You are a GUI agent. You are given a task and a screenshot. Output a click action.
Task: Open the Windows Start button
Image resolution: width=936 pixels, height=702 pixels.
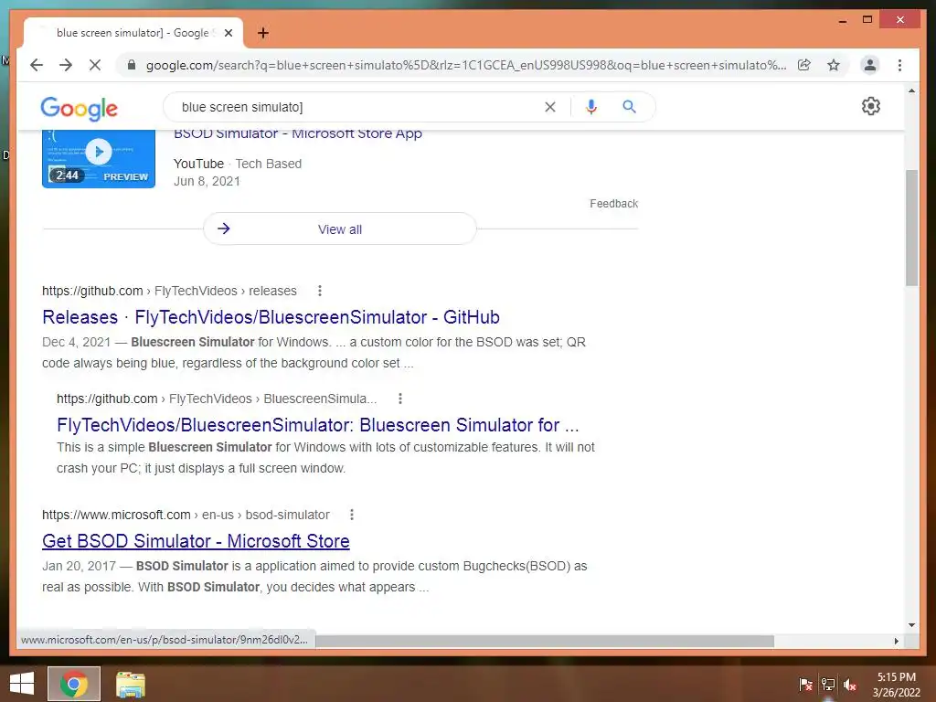coord(22,684)
